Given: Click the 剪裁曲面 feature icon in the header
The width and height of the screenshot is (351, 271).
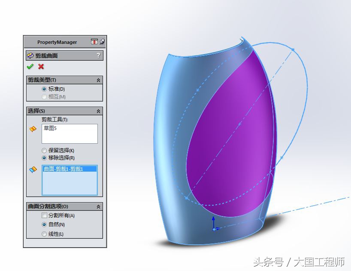Looking at the screenshot, I should (31, 55).
